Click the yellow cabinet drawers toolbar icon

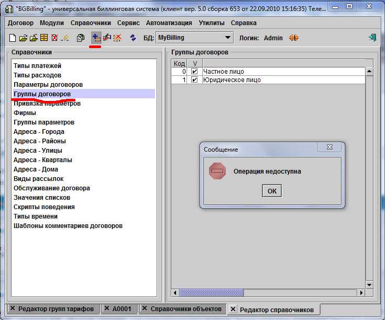tap(44, 38)
